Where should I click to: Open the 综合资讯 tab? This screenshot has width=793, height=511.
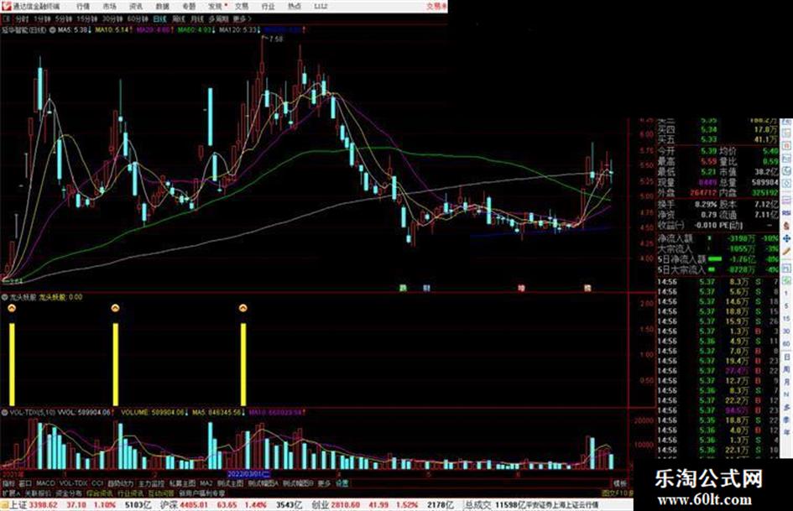tap(100, 493)
